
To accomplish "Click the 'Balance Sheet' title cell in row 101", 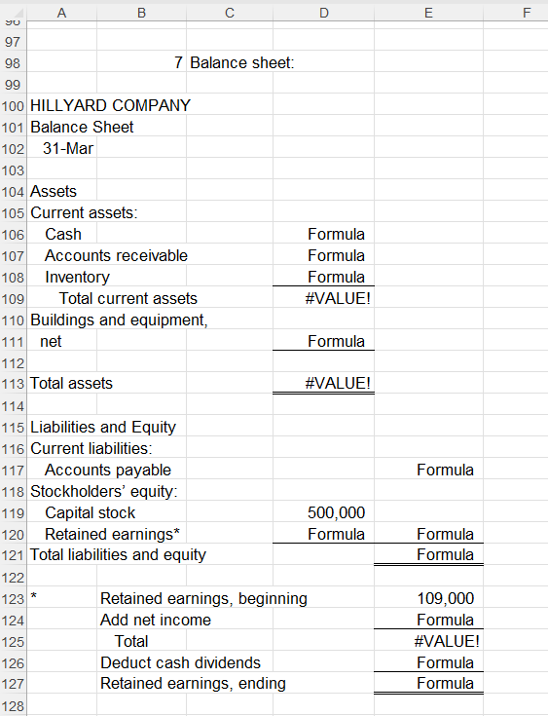I will point(82,127).
